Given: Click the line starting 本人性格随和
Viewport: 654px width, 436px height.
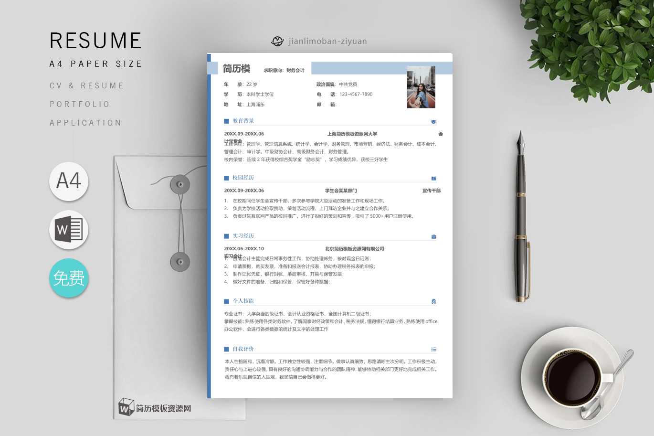Looking at the screenshot, I should pyautogui.click(x=331, y=362).
